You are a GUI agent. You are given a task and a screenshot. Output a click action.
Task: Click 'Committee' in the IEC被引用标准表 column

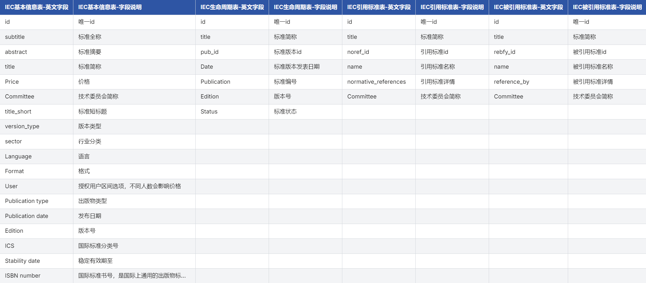click(x=528, y=97)
